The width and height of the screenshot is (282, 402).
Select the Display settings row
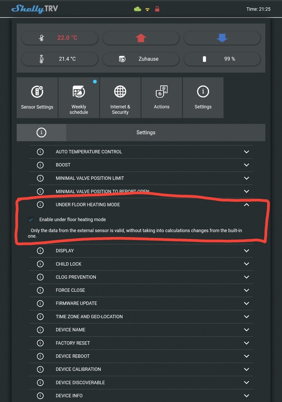(x=140, y=251)
